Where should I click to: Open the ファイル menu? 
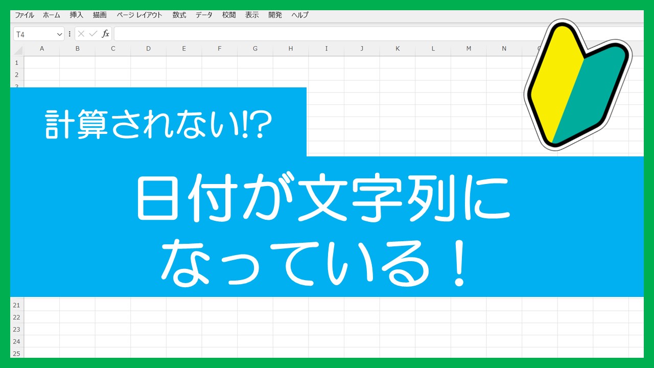point(25,15)
